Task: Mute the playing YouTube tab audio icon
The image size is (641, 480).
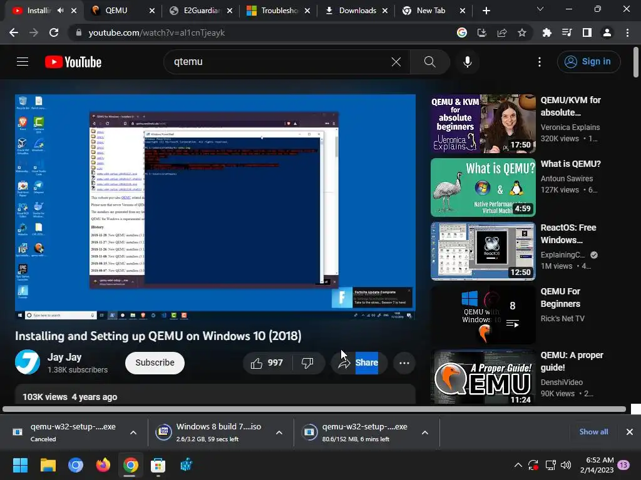Action: [x=61, y=11]
